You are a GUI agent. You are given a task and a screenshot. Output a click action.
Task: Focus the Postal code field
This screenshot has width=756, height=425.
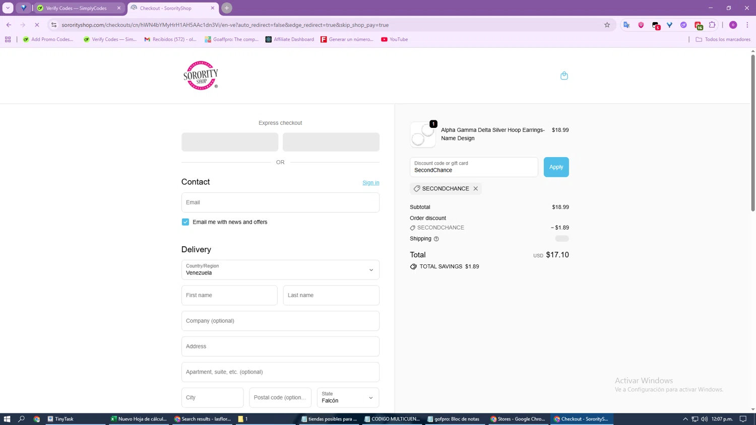tap(280, 397)
